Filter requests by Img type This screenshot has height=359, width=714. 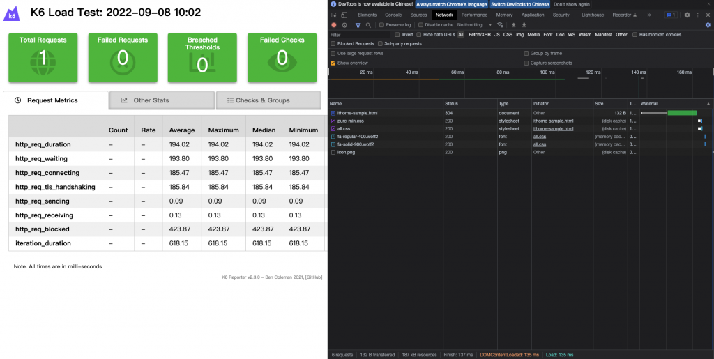pos(519,35)
